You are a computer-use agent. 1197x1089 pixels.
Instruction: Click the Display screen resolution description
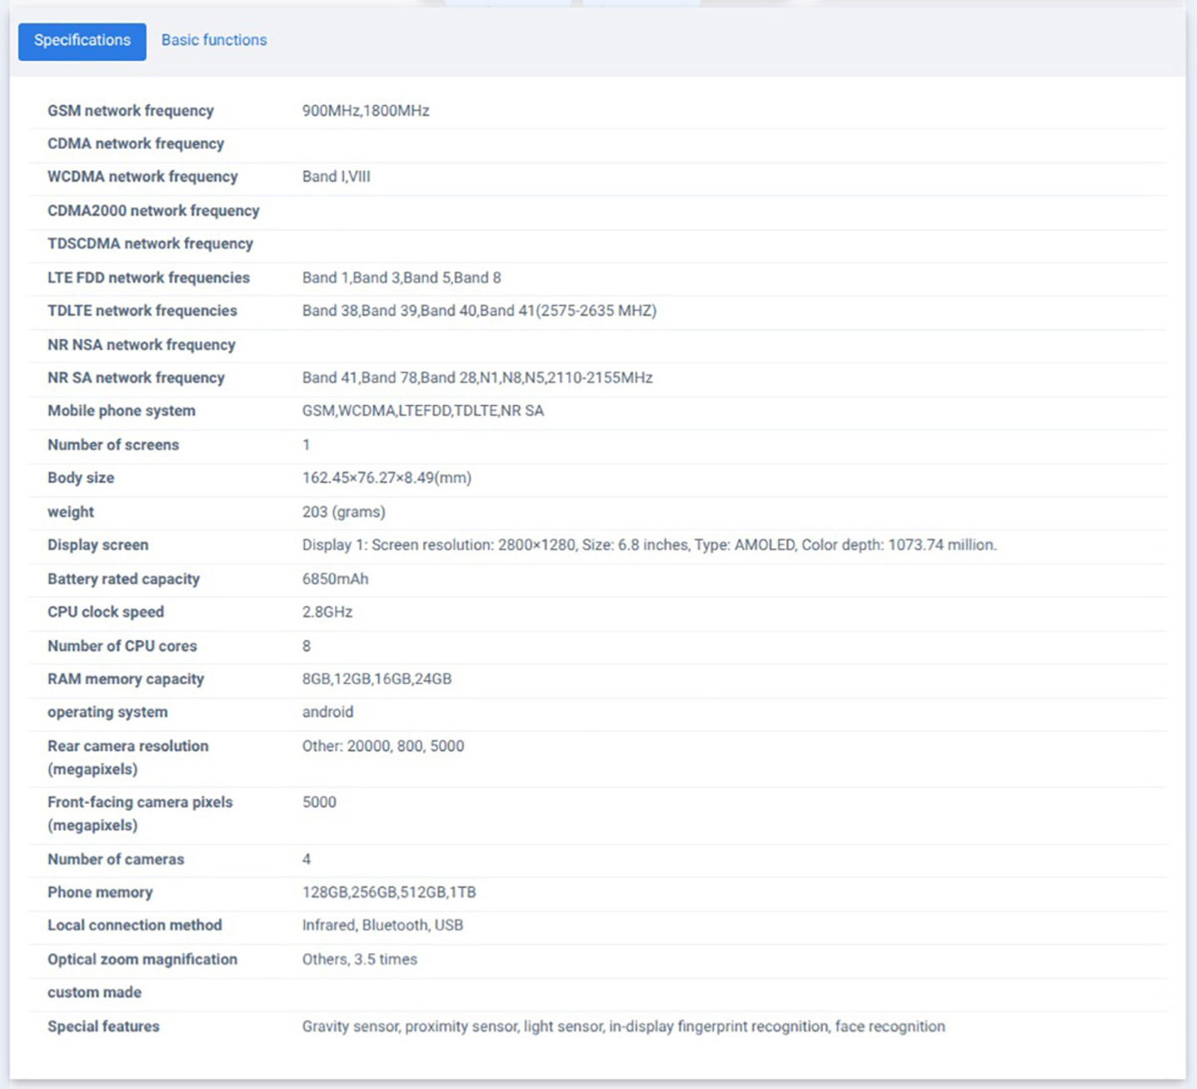pos(648,544)
